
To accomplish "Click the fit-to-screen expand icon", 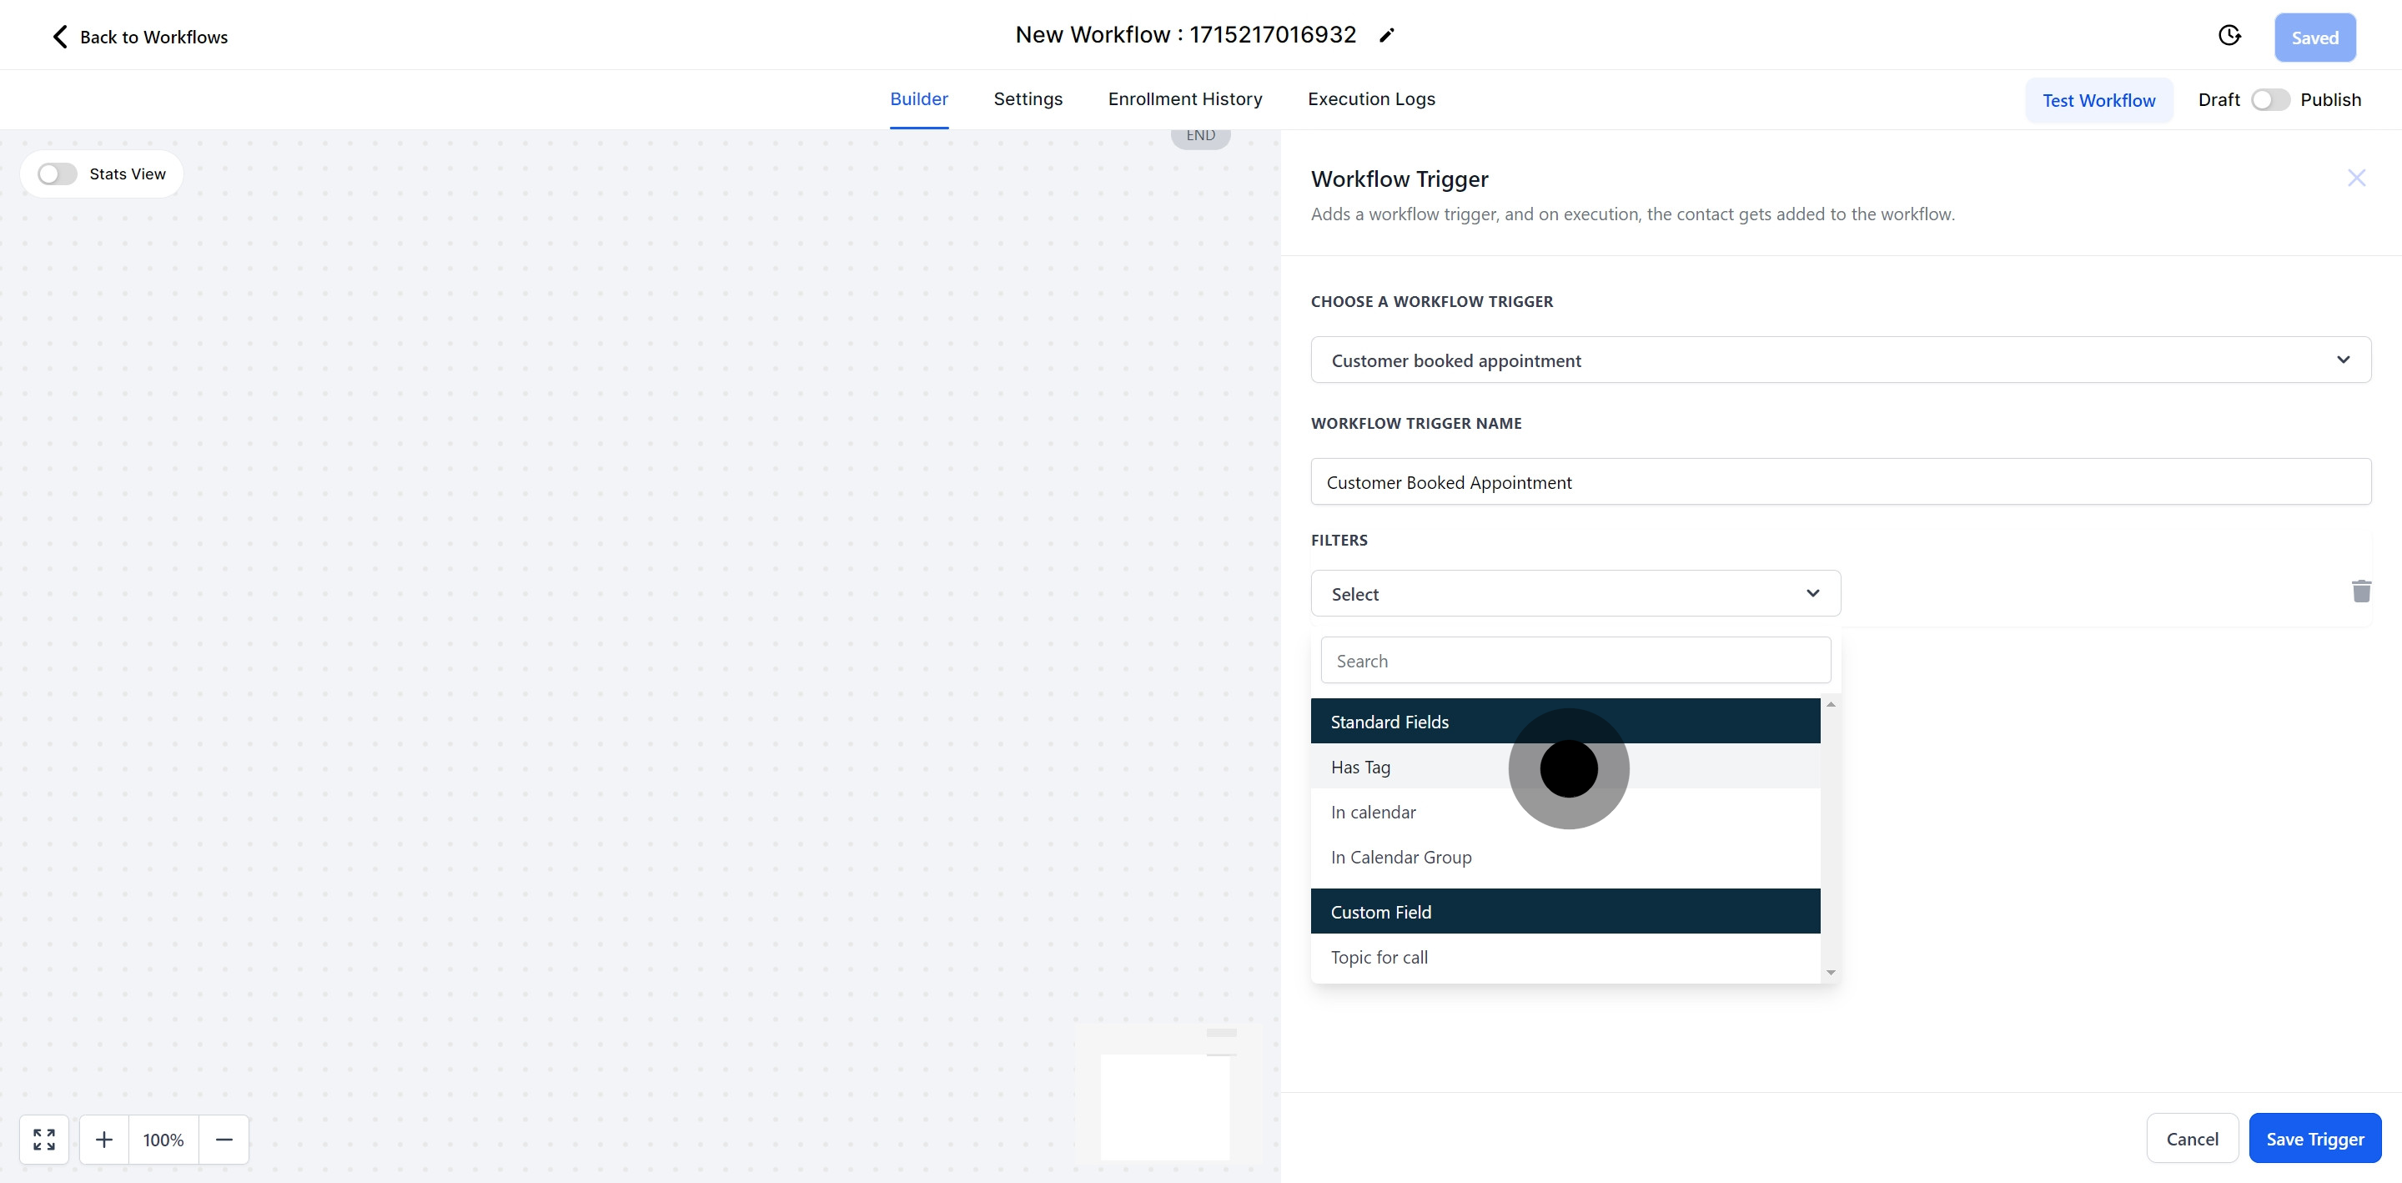I will point(44,1139).
